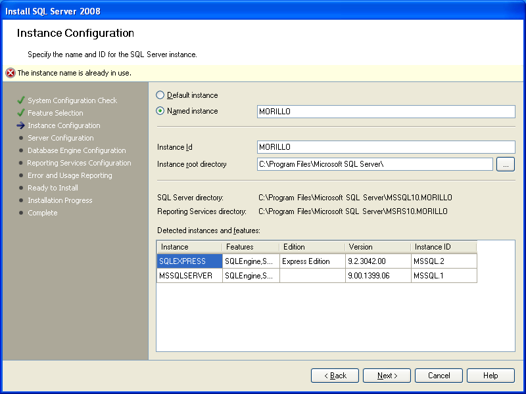The height and width of the screenshot is (394, 526).
Task: Browse for instance root directory
Action: (506, 164)
